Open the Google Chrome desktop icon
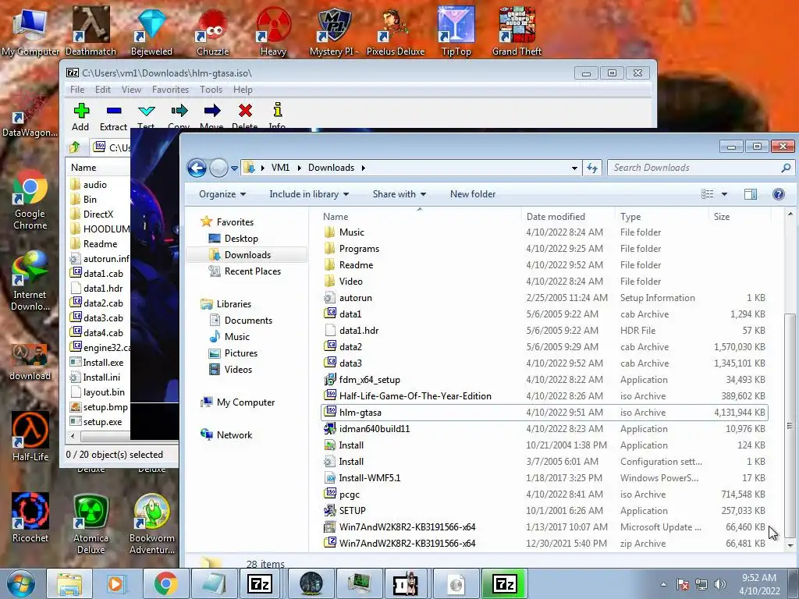Image resolution: width=799 pixels, height=599 pixels. (x=30, y=200)
